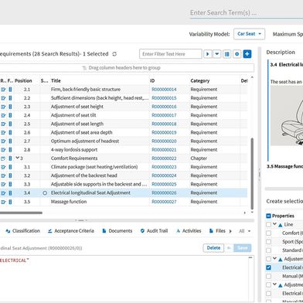Show more tabs with right arrow
Screen dimensions: 303x303
coord(230,231)
